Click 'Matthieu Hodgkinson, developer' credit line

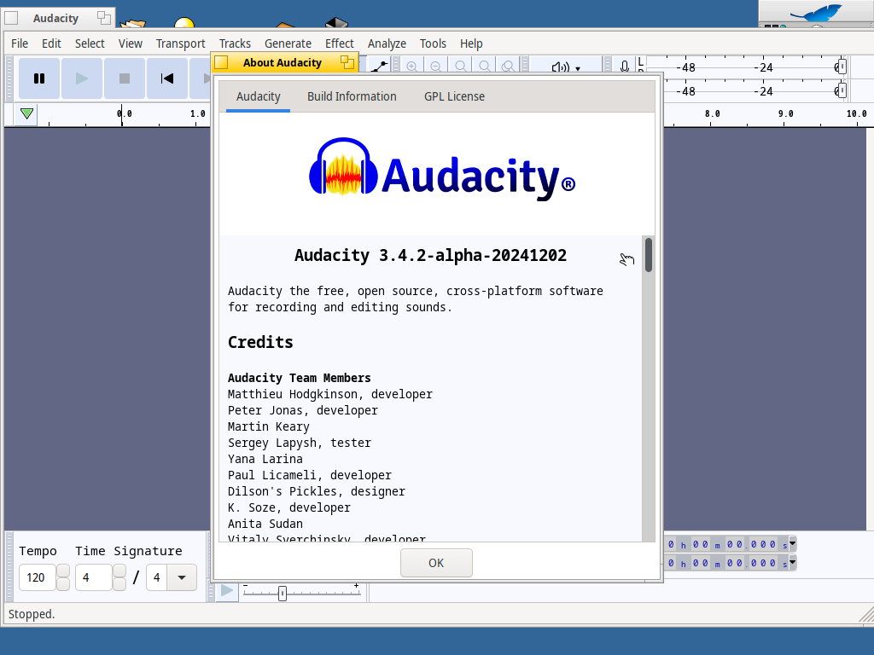[x=330, y=394]
